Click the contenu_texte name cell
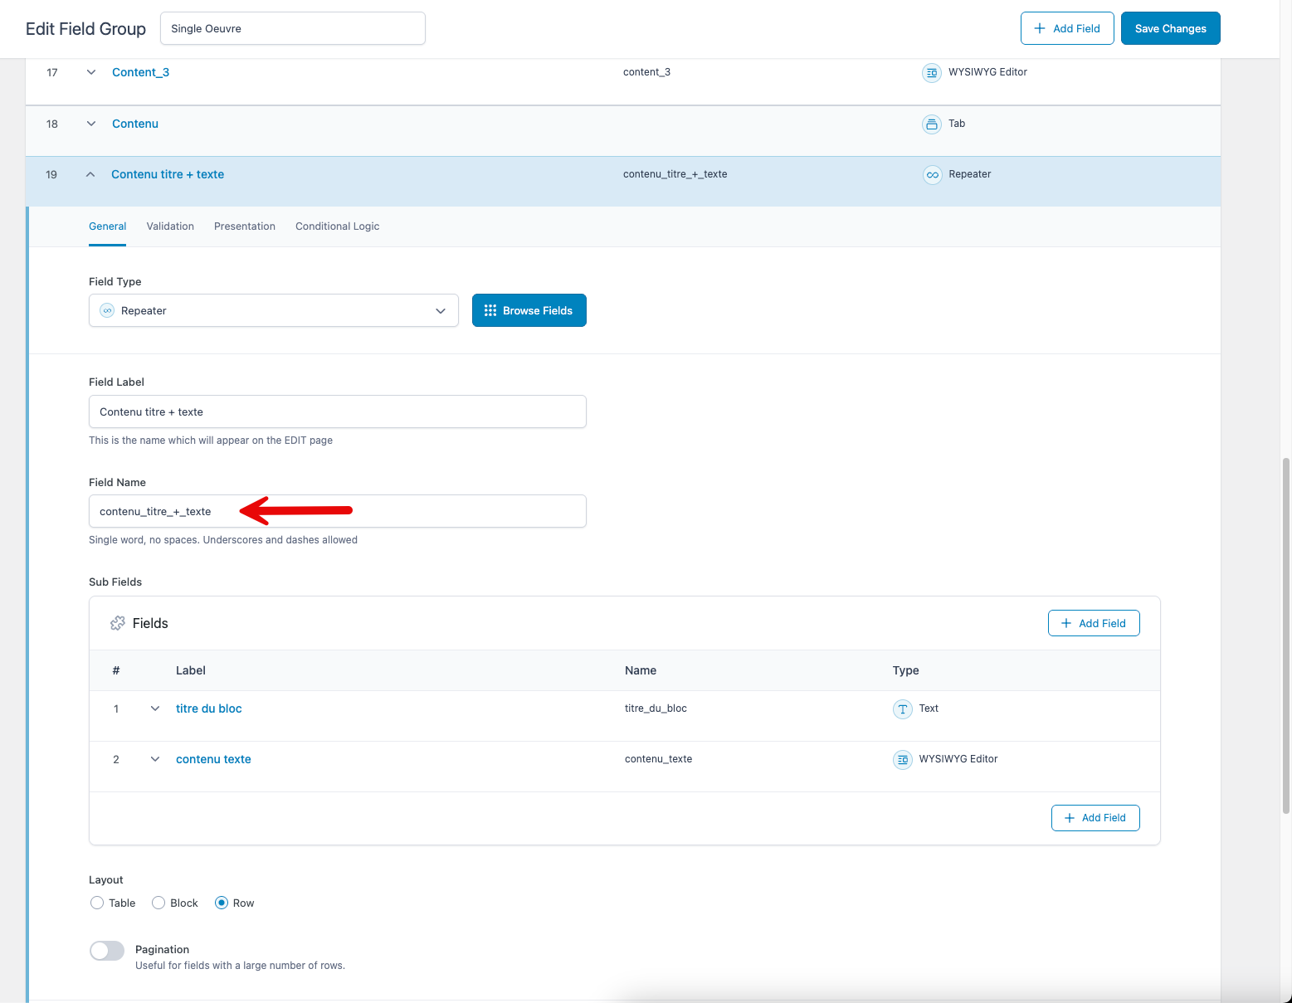Image resolution: width=1292 pixels, height=1003 pixels. 658,759
